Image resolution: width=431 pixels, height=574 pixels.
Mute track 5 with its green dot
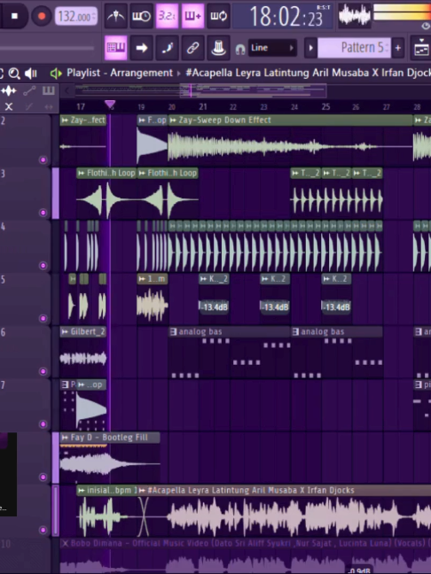pos(43,318)
